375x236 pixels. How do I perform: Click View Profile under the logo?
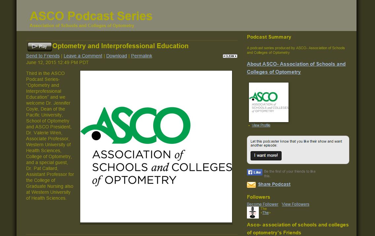point(261,125)
